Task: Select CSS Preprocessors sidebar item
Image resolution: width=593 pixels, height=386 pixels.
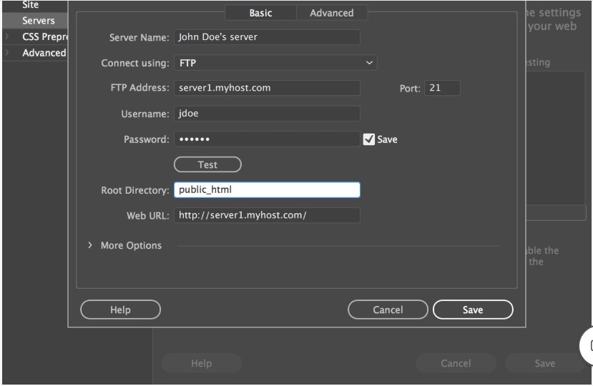Action: click(44, 36)
